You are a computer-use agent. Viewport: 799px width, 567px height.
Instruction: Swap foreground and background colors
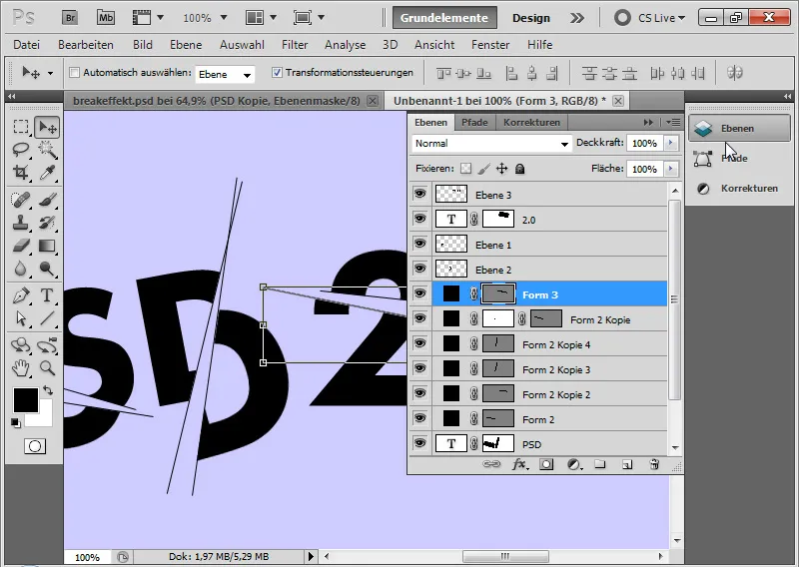[48, 390]
